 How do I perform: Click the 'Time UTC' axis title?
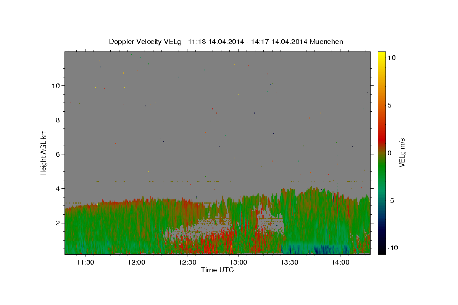click(217, 270)
